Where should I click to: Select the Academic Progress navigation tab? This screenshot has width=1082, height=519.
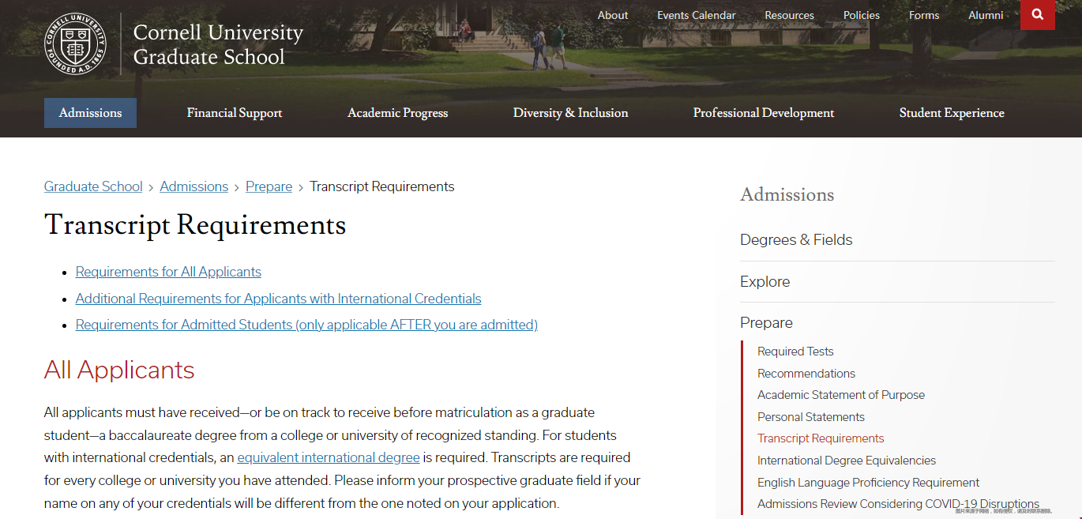(398, 113)
